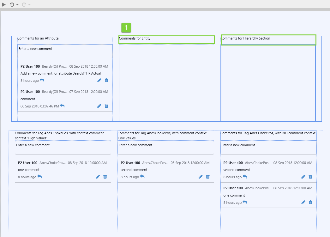Click the Redo arrow icon
The width and height of the screenshot is (330, 237).
[24, 4]
